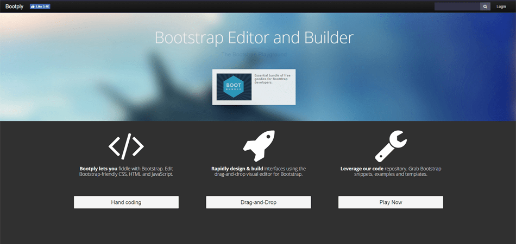Click the Play Now button
Viewport: 516px width, 244px height.
(x=391, y=202)
